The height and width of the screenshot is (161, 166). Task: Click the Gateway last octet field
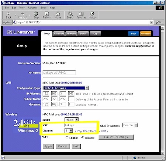click(71, 104)
